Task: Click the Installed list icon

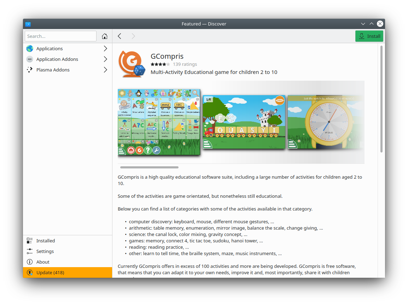Action: (x=30, y=241)
